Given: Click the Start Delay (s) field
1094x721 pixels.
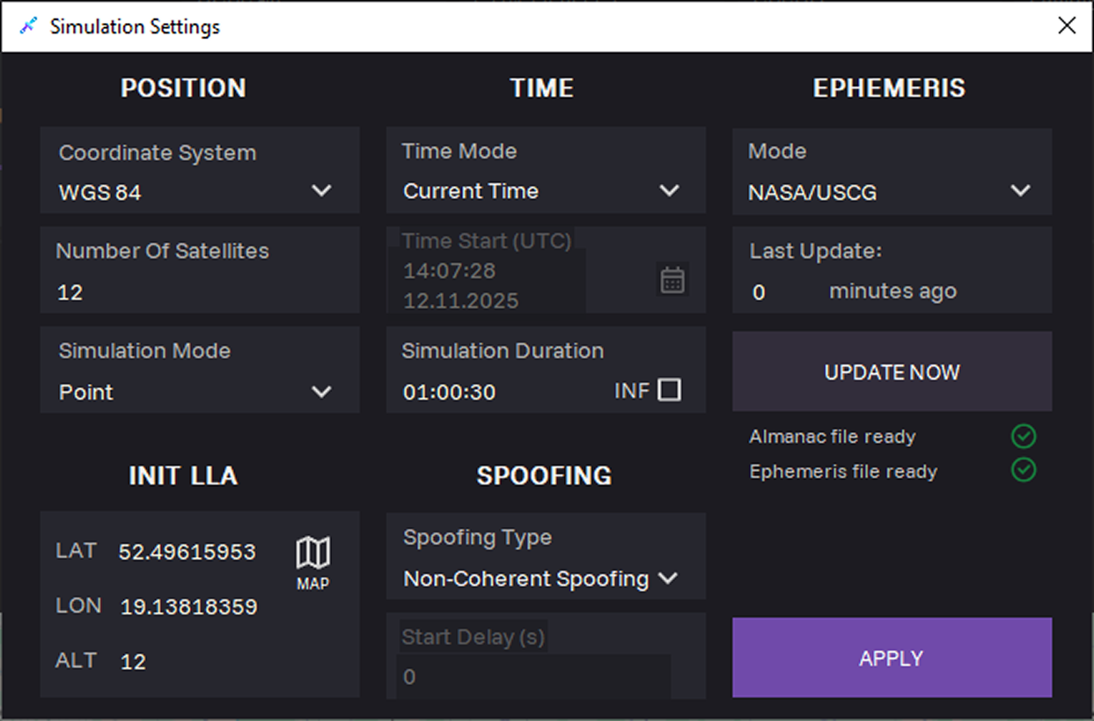Looking at the screenshot, I should [532, 677].
